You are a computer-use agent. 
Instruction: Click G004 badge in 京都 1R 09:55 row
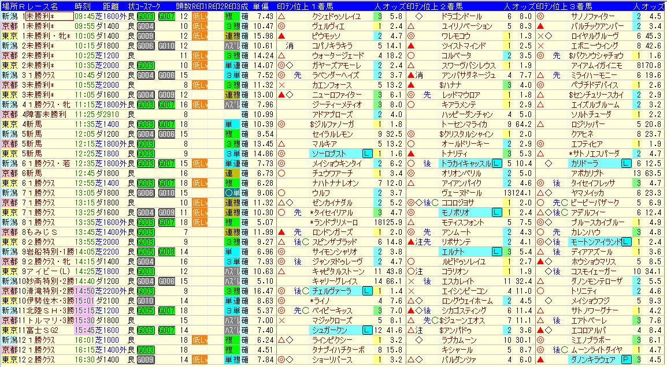[146, 27]
